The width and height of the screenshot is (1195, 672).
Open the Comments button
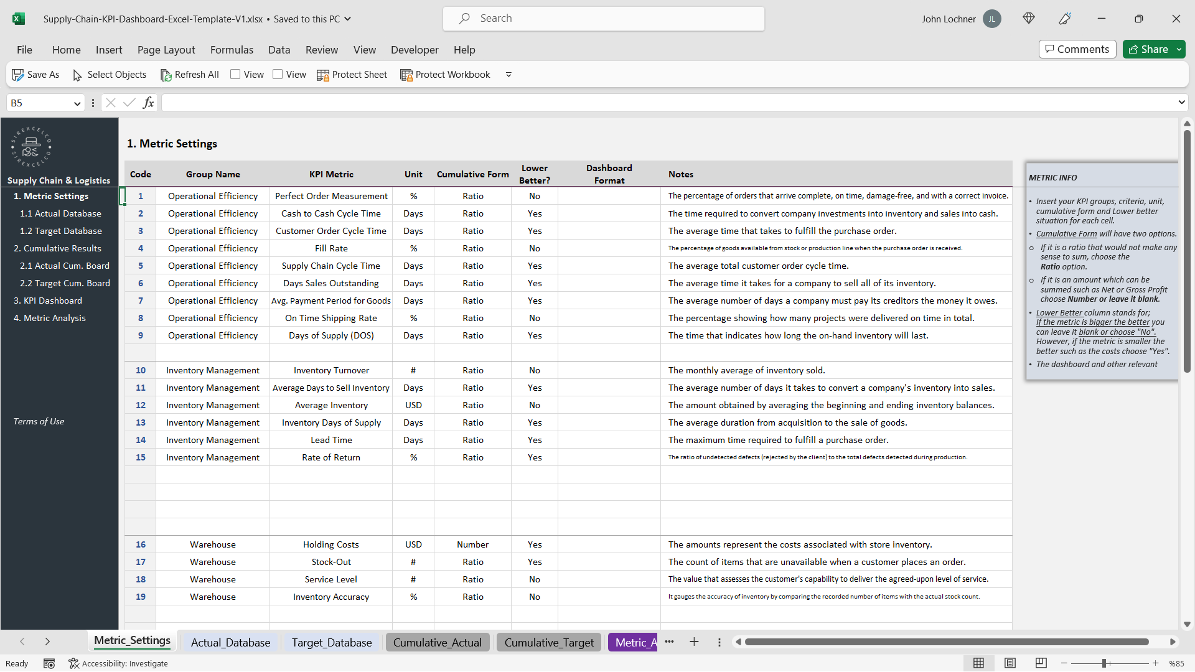pyautogui.click(x=1077, y=49)
